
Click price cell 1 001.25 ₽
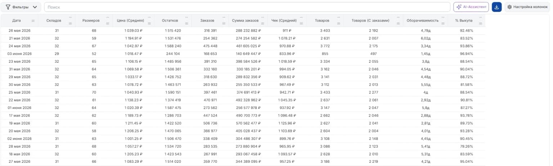point(134,139)
